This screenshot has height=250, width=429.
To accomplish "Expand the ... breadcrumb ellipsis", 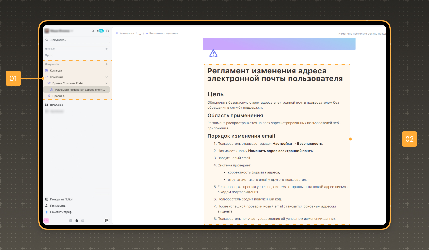I will pos(140,33).
